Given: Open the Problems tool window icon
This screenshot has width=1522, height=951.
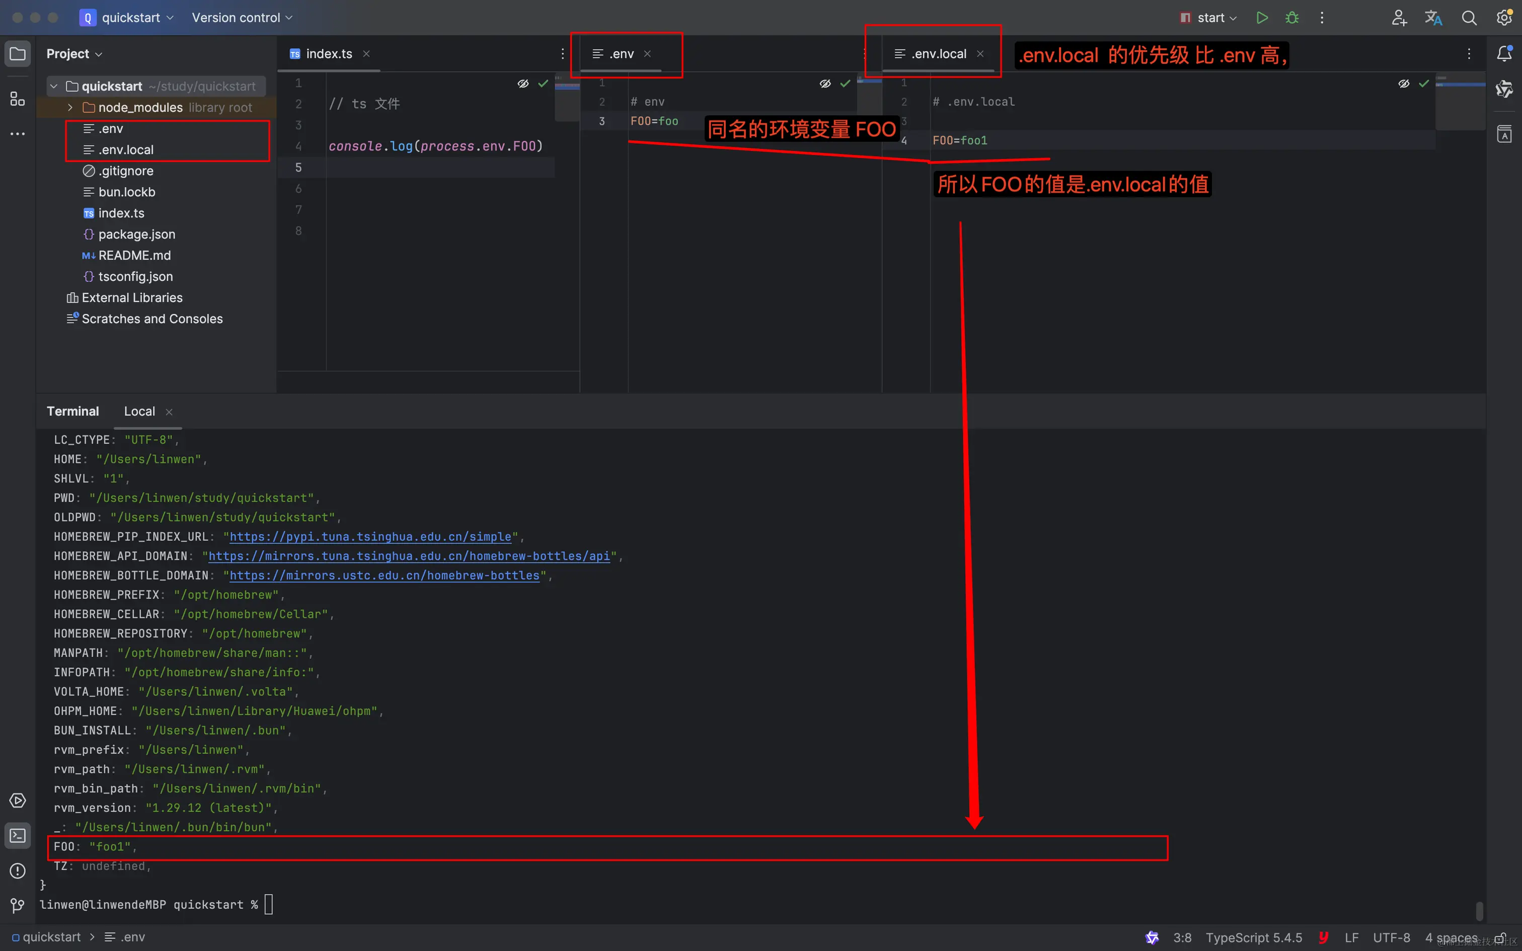Looking at the screenshot, I should [18, 871].
